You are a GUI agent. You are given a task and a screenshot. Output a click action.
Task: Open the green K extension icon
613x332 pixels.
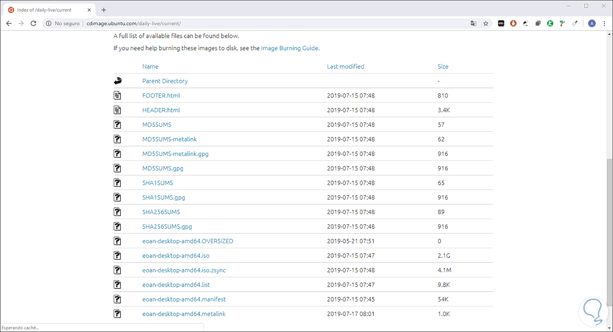point(550,23)
